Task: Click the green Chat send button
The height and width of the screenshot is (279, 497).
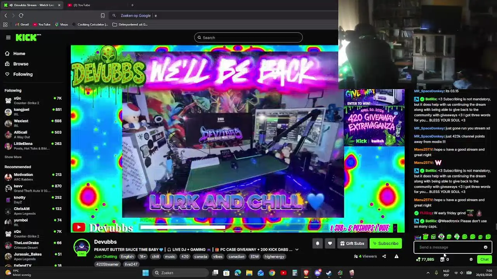Action: 485,260
